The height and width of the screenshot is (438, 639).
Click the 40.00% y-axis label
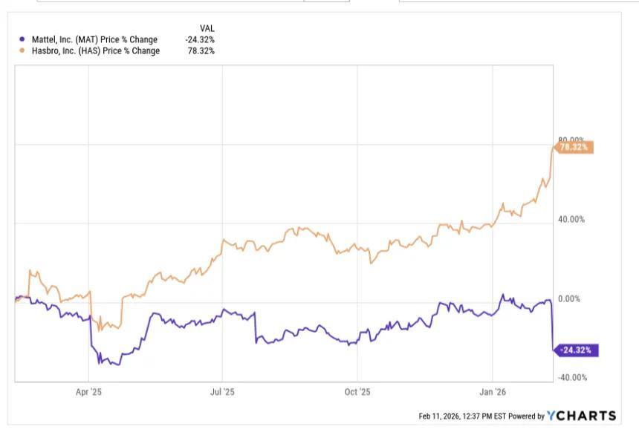(571, 220)
